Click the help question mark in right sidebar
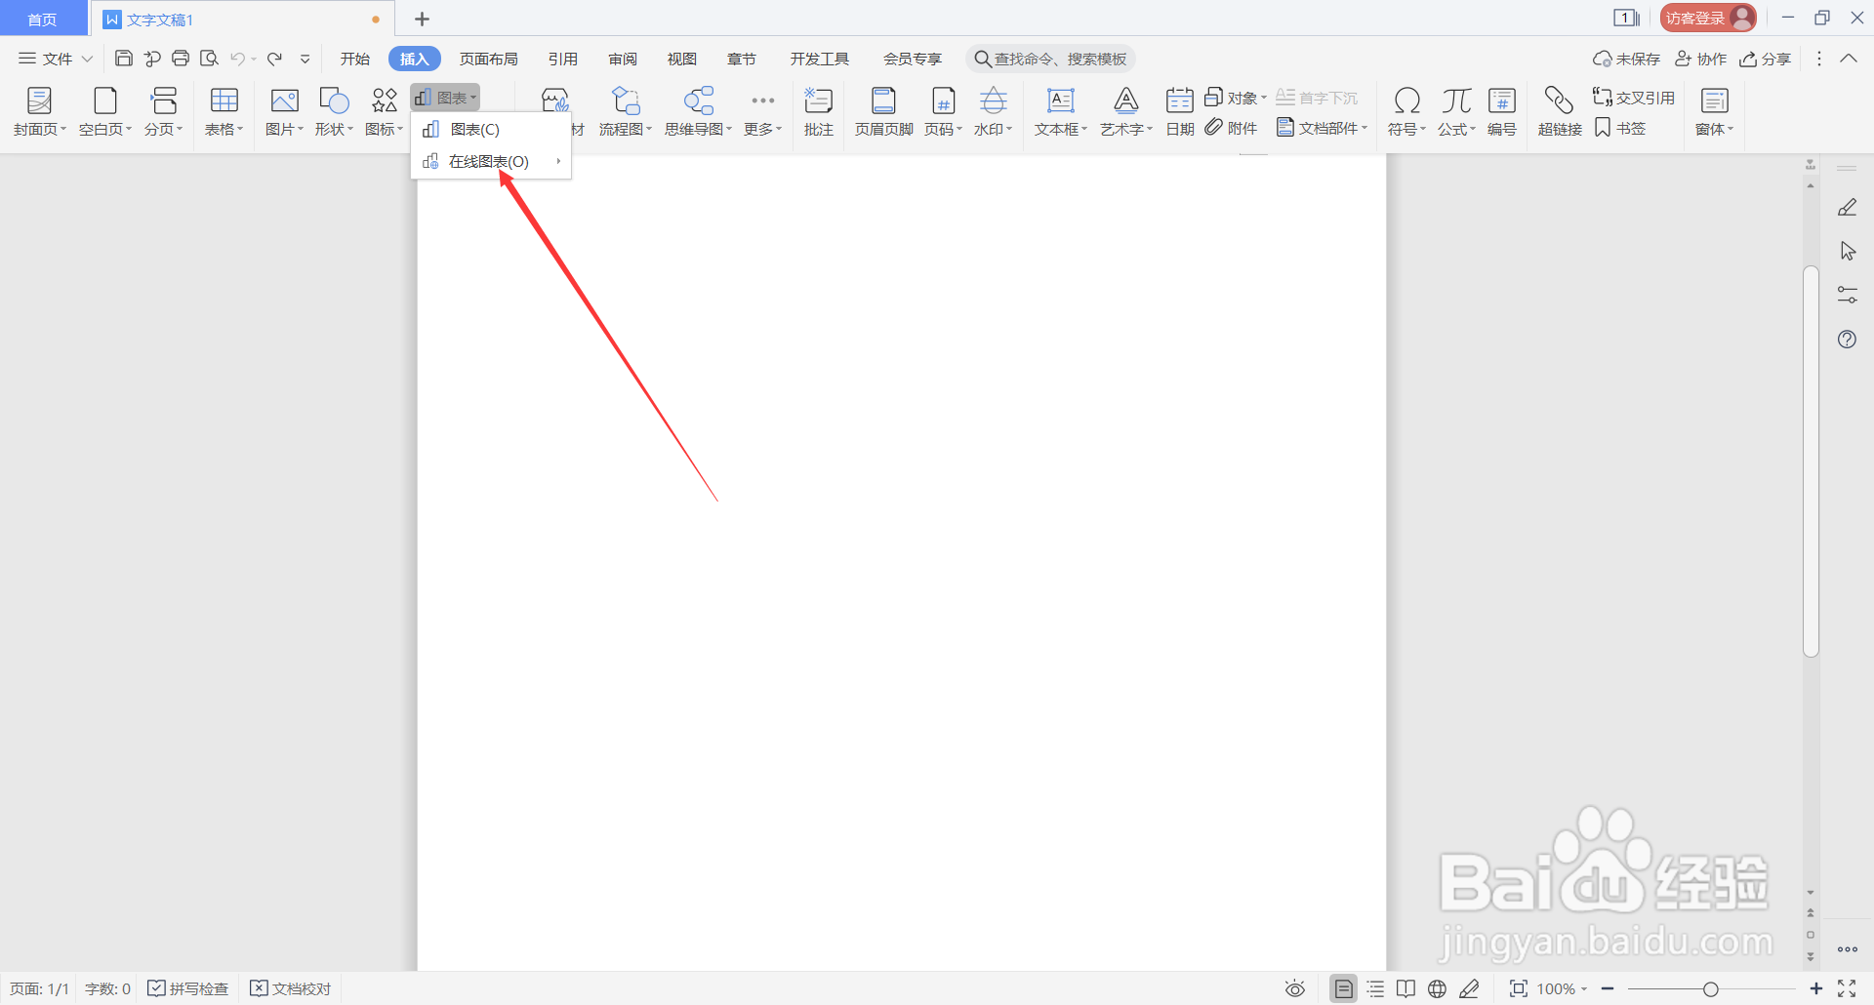 pyautogui.click(x=1847, y=340)
